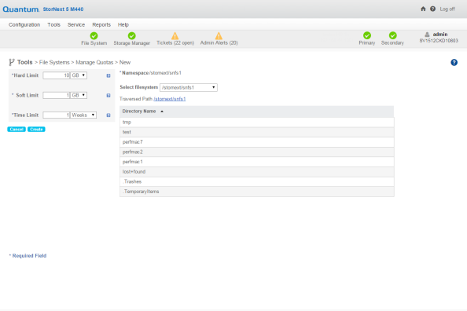Screen dimensions: 467x311
Task: Open the Reports menu
Action: click(101, 24)
